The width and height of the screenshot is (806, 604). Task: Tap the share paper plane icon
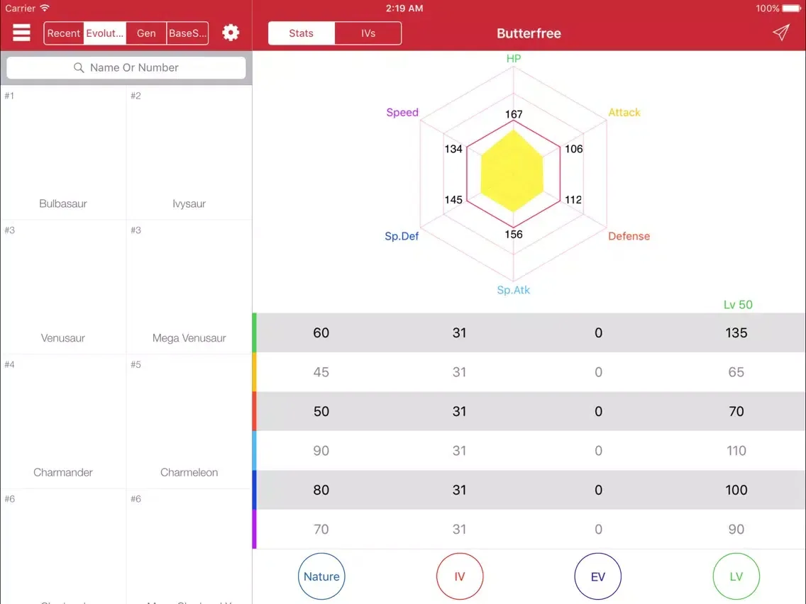click(780, 33)
